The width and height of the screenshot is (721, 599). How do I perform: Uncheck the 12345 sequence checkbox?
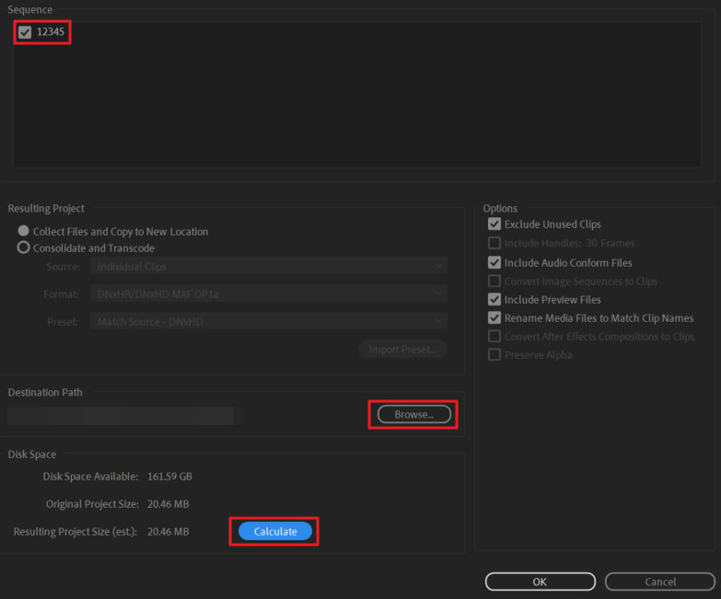(x=25, y=32)
